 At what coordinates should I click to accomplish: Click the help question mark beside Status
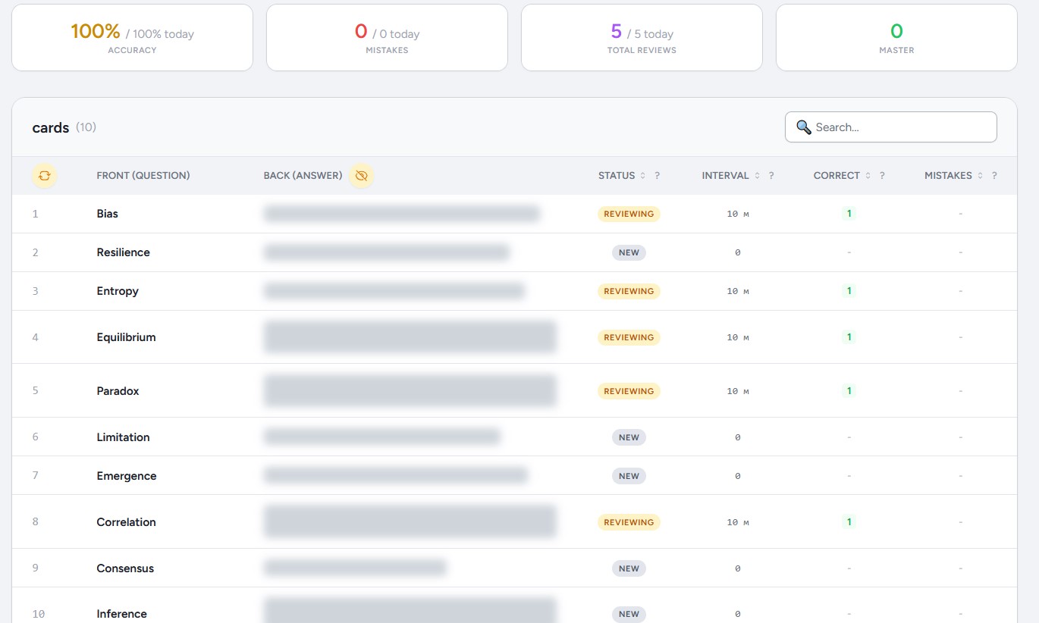658,176
